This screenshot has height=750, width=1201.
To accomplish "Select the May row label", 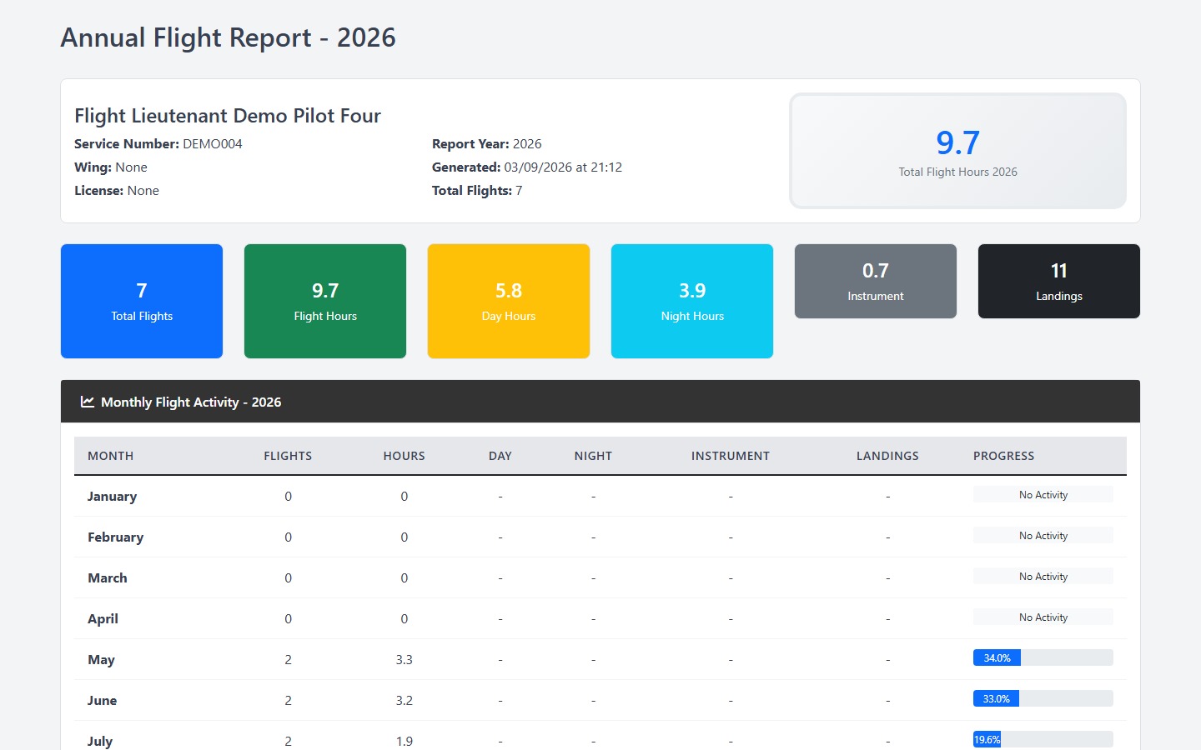I will pyautogui.click(x=101, y=659).
